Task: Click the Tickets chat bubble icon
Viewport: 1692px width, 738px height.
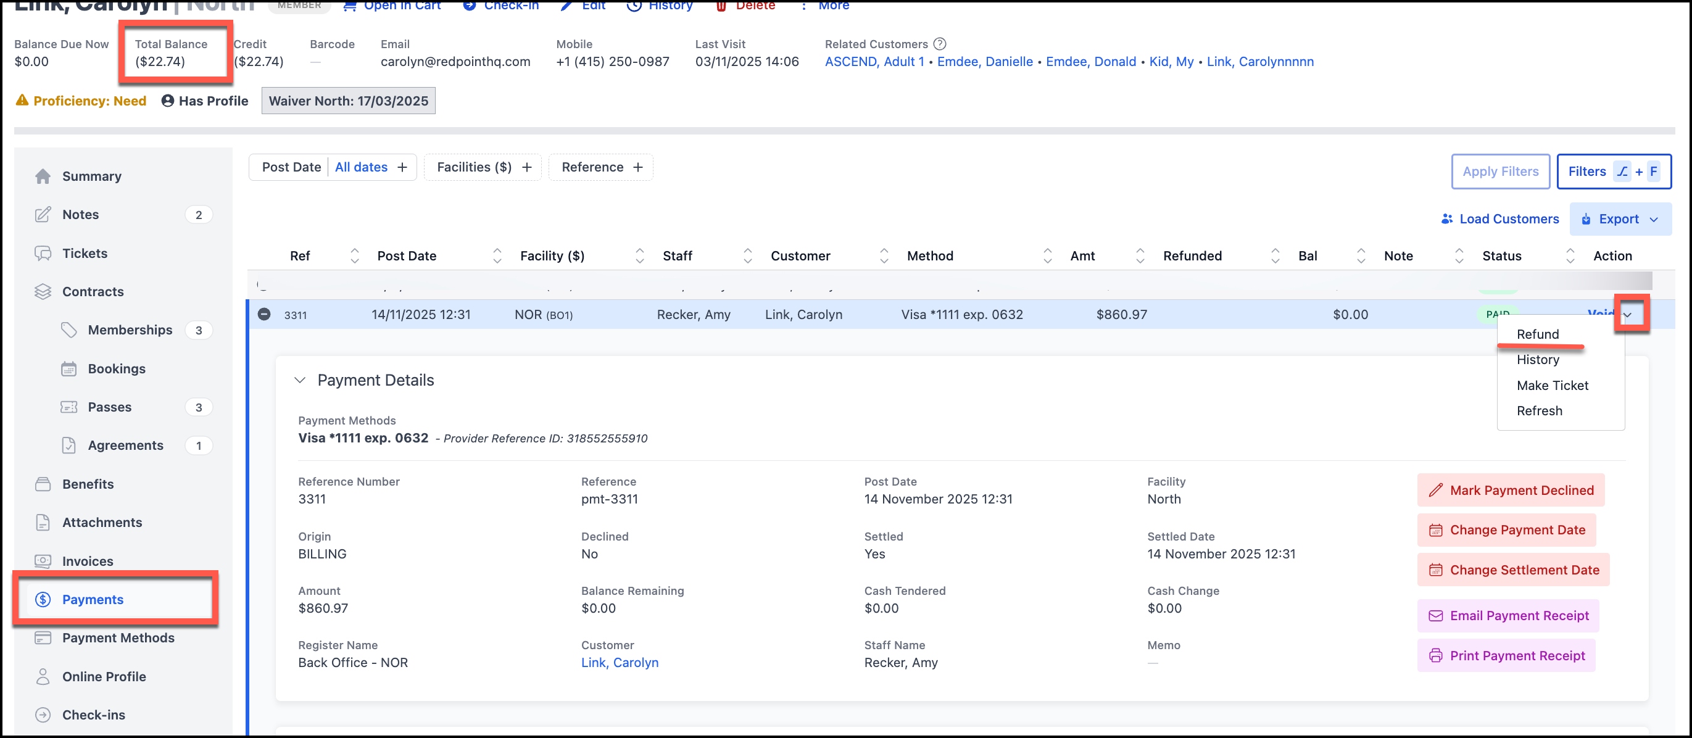Action: [43, 254]
